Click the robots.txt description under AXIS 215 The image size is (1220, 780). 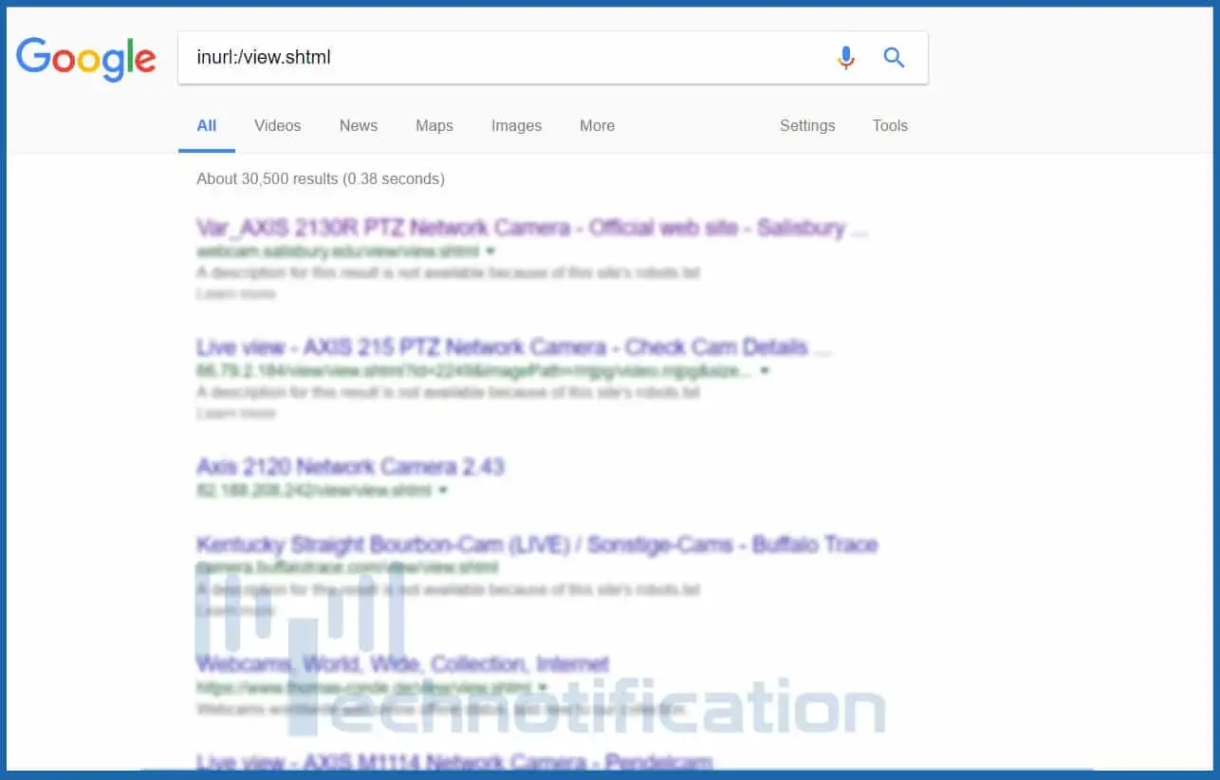tap(449, 392)
